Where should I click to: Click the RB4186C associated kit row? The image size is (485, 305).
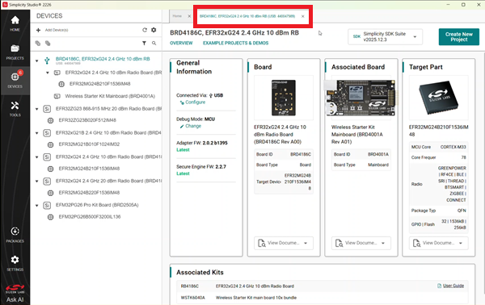(x=322, y=286)
